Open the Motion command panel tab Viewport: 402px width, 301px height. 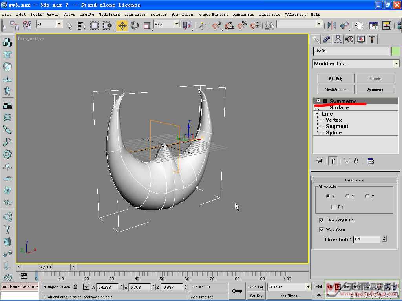[349, 40]
